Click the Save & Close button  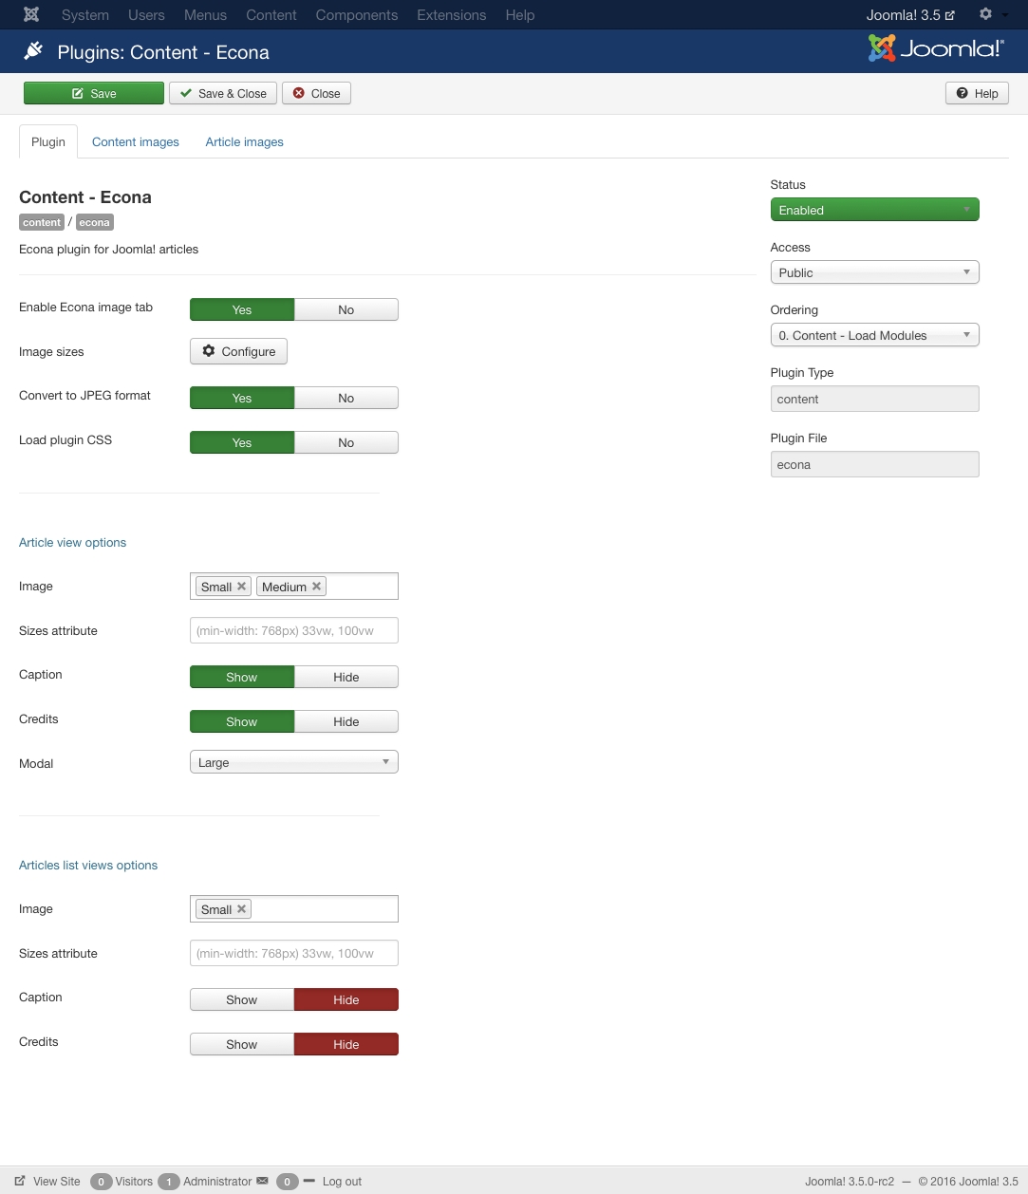pos(223,93)
